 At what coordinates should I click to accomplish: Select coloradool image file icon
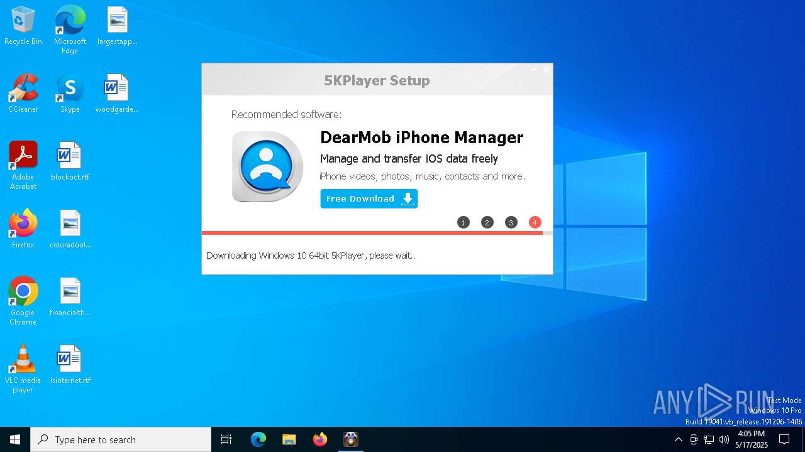[70, 230]
